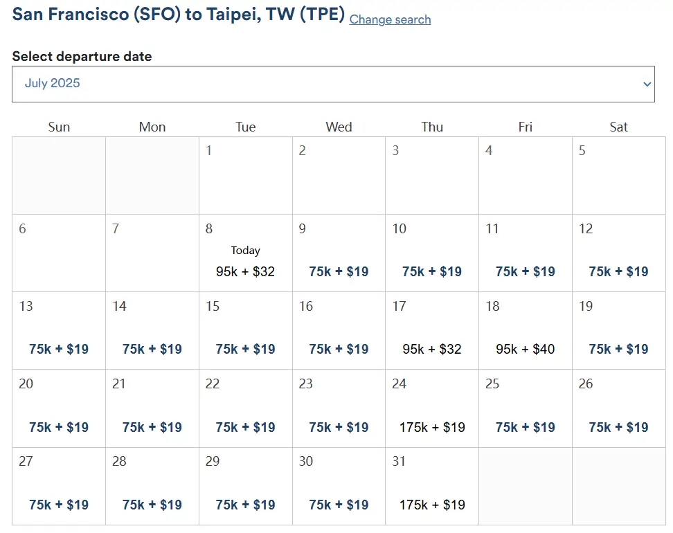Select July 12 Saturday departure
This screenshot has width=673, height=533.
point(619,253)
